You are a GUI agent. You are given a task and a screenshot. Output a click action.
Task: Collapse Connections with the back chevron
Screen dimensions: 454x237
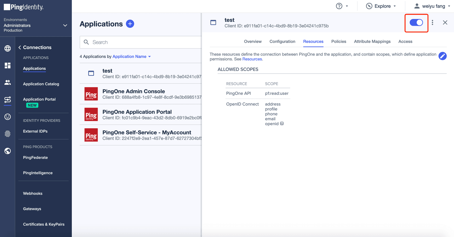[20, 47]
